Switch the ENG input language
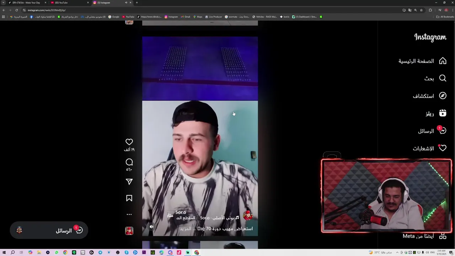Screen dimensions: 455x256 (433, 252)
